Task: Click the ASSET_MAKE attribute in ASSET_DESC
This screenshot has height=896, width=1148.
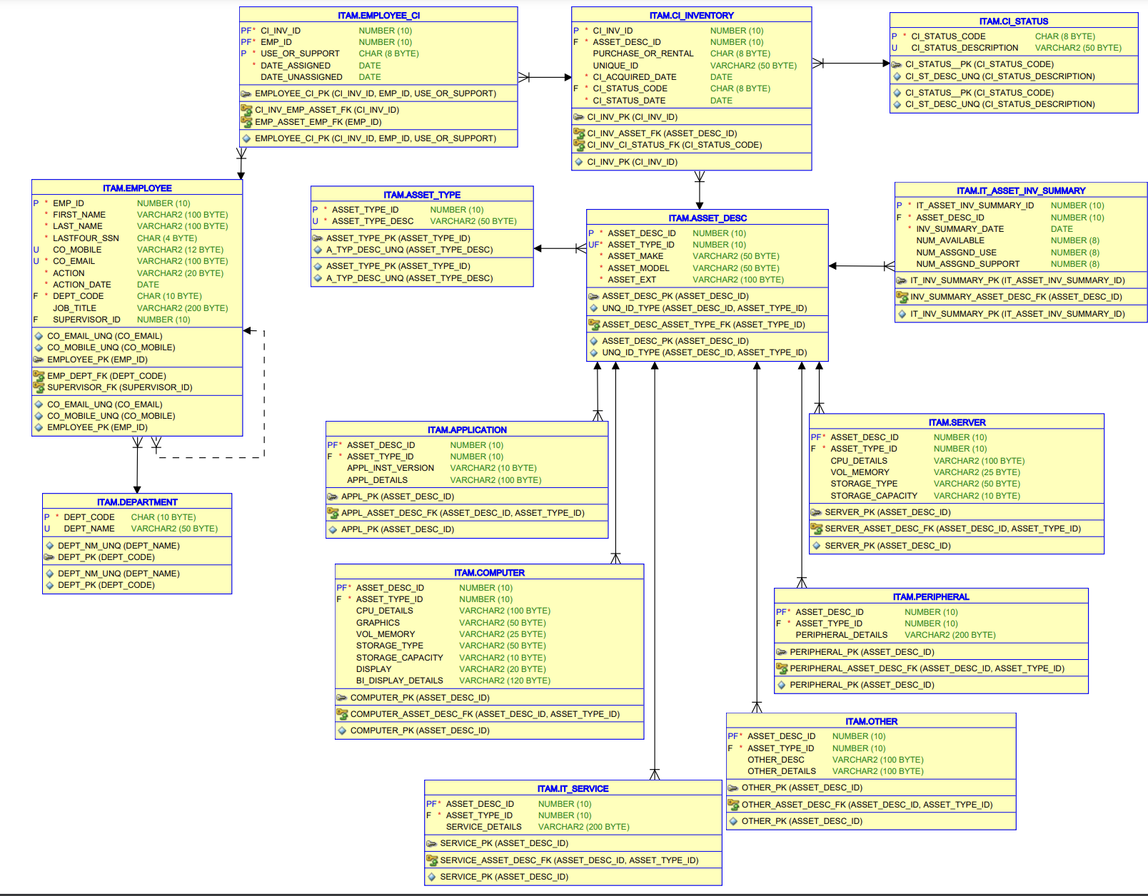Action: pyautogui.click(x=639, y=256)
